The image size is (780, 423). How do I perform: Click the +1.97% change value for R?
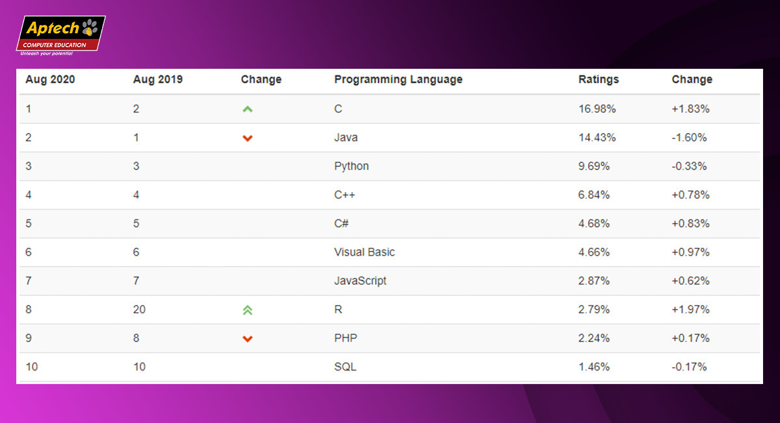[690, 309]
